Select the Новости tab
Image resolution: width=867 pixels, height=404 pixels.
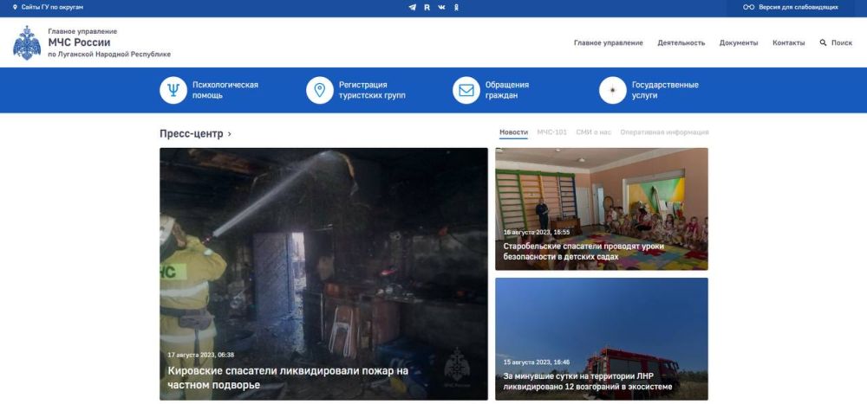click(513, 132)
